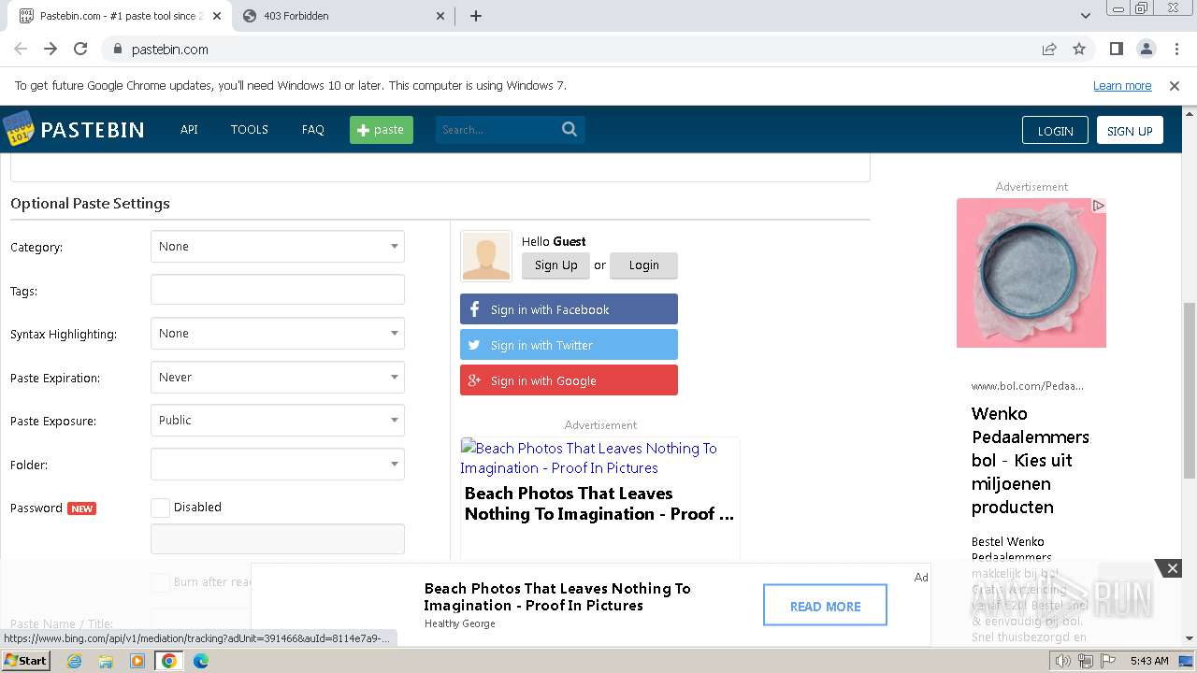1197x673 pixels.
Task: Click the taskbar clock showing 5:43 AM
Action: [1148, 661]
